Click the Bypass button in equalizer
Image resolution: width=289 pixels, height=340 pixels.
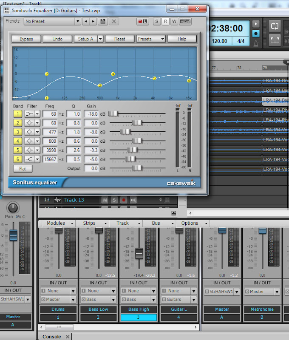click(26, 39)
